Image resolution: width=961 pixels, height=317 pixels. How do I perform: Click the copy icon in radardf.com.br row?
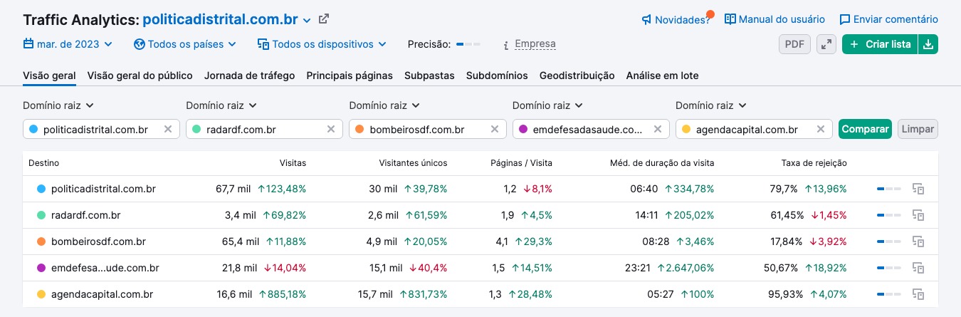918,215
